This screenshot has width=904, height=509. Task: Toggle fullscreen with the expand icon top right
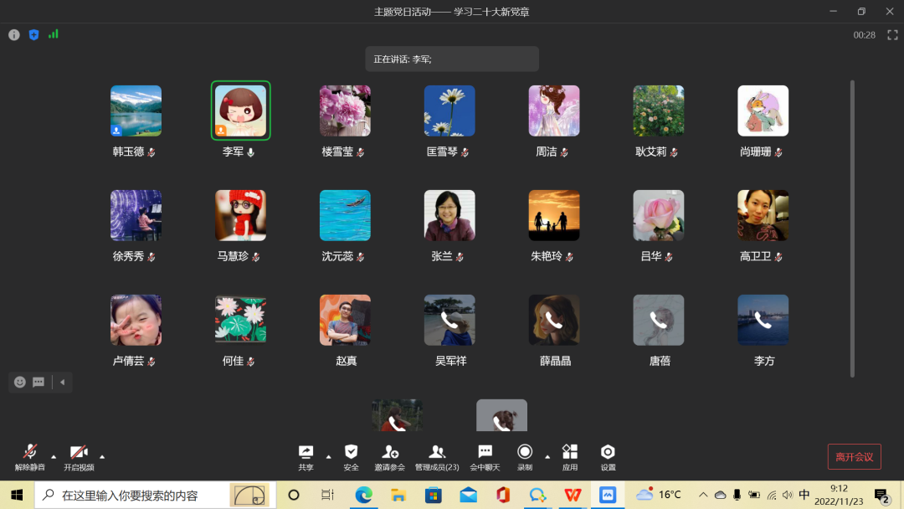[891, 35]
